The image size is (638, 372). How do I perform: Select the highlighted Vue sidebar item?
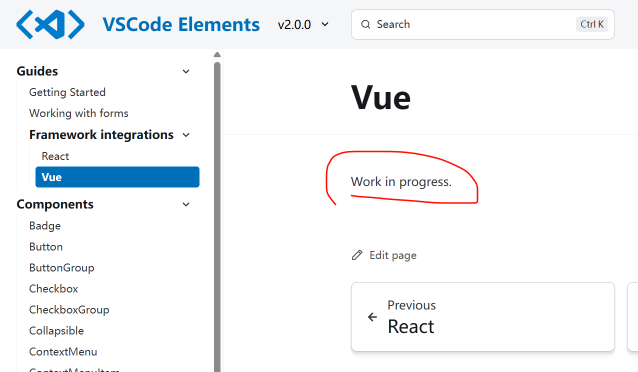[117, 177]
